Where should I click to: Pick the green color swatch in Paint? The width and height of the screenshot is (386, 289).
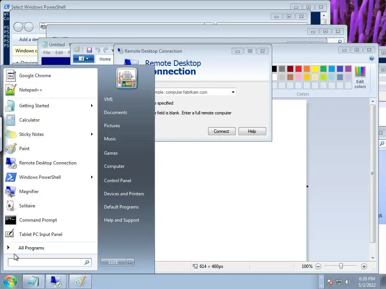point(323,69)
